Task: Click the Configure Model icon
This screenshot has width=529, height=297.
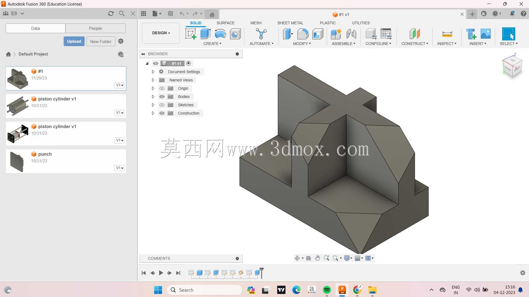Action: (x=371, y=34)
